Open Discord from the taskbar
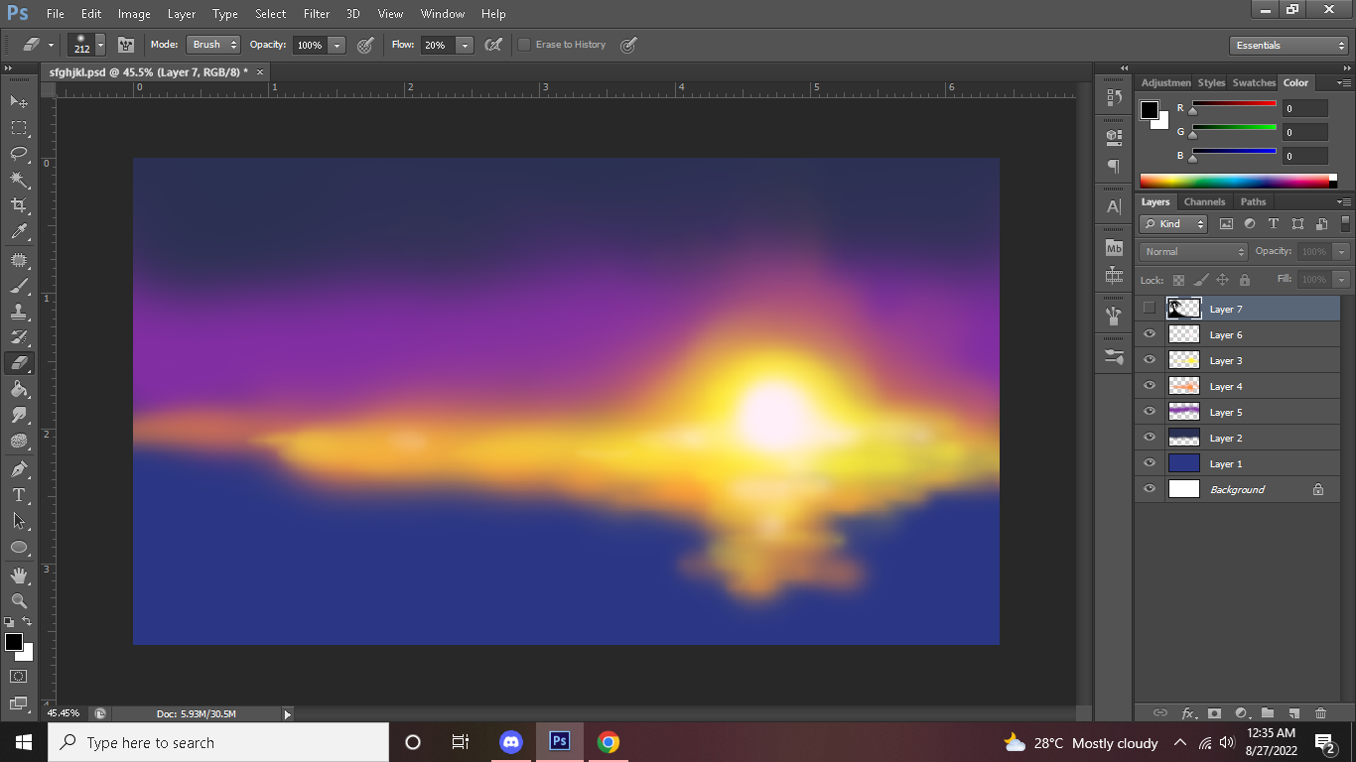Screen dimensions: 1356x762 [511, 742]
